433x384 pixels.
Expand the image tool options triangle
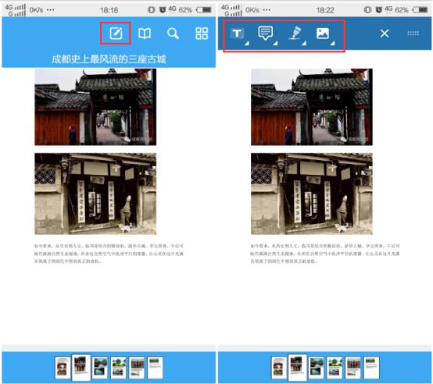[x=333, y=43]
